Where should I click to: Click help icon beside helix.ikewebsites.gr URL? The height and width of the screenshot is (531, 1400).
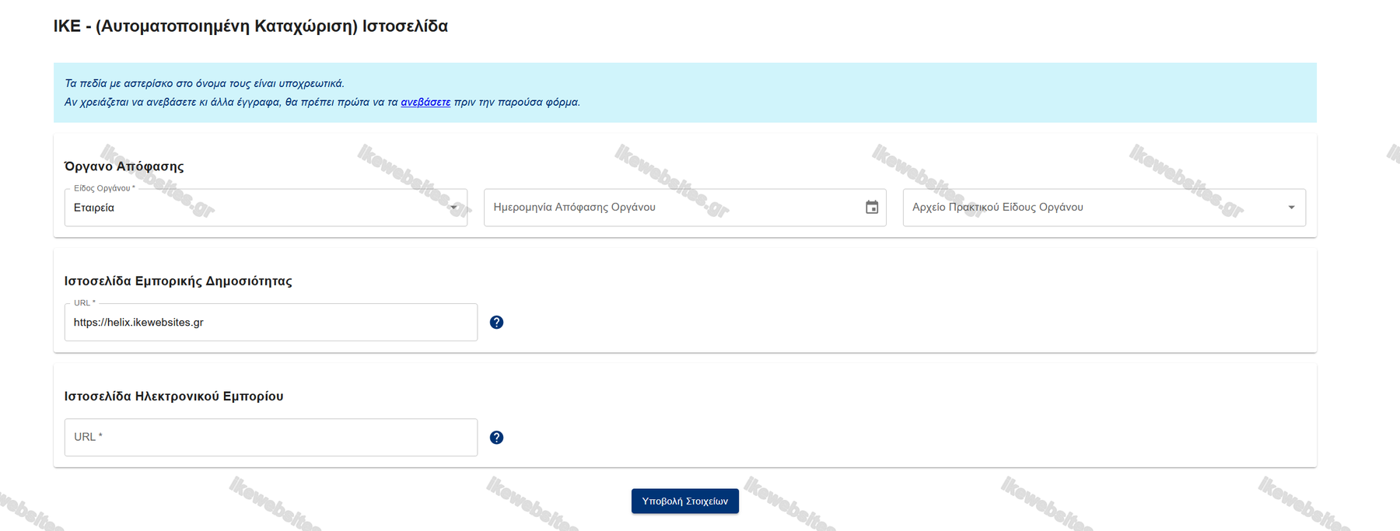(496, 323)
